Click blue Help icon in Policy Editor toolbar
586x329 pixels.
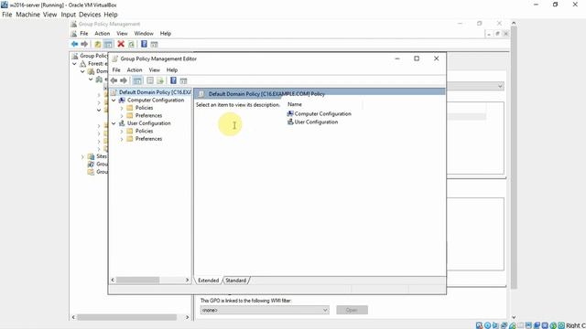173,80
